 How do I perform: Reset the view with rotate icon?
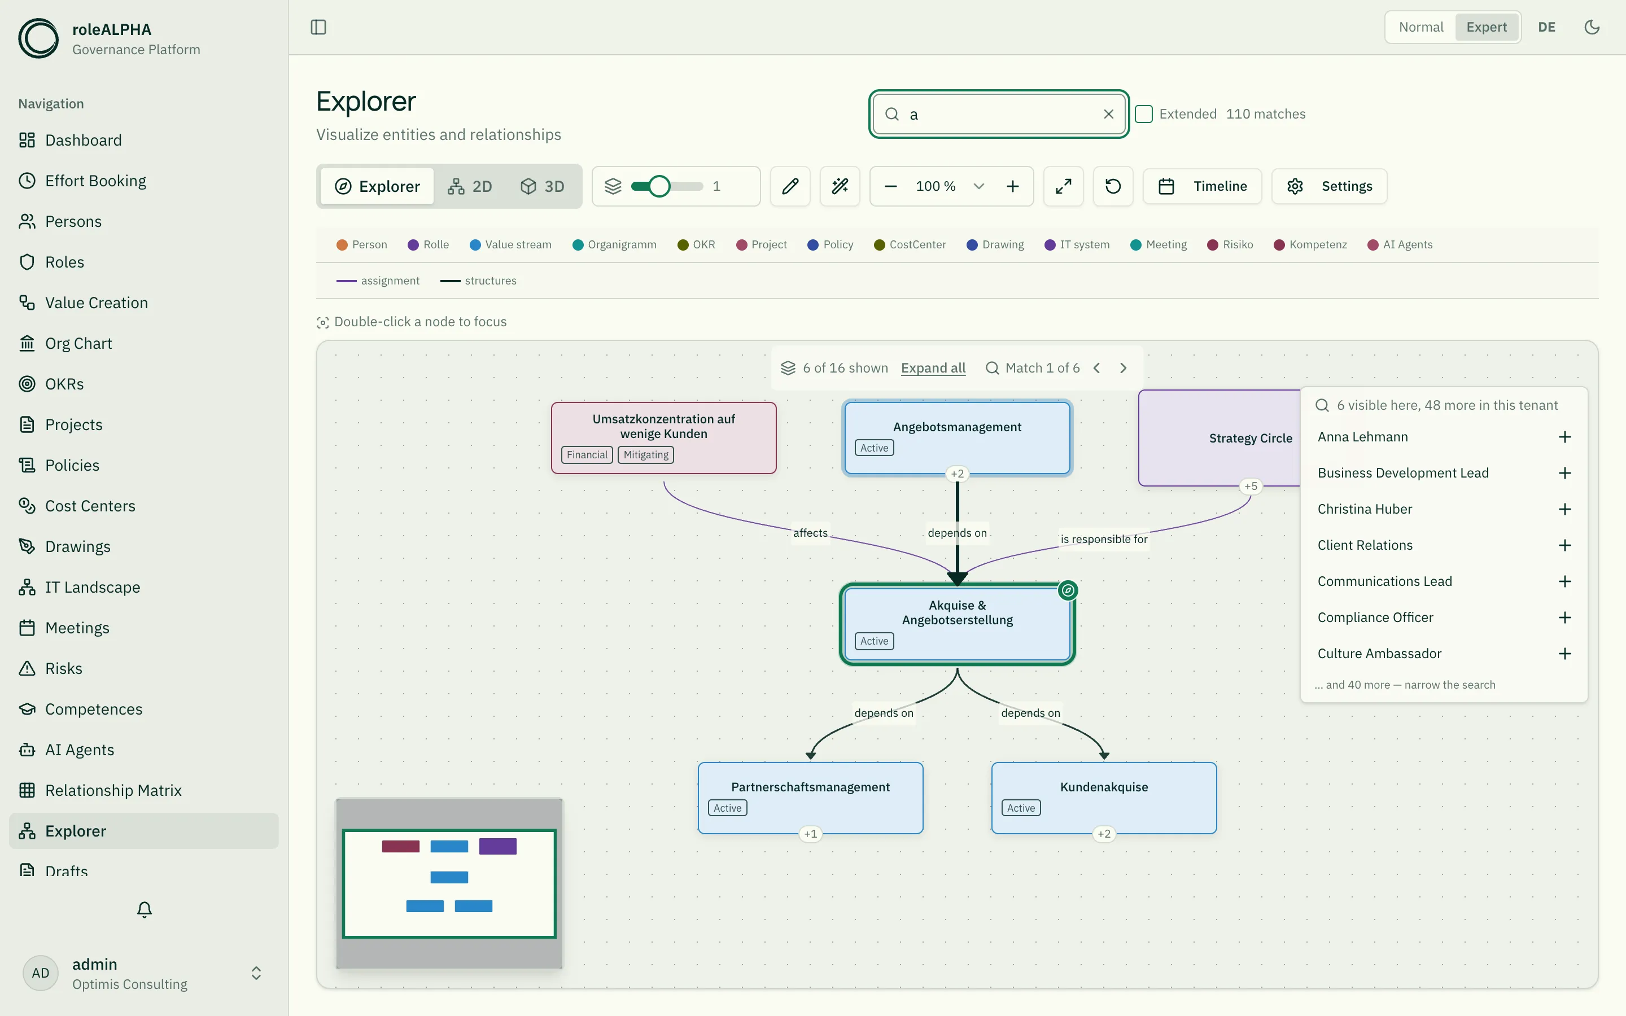coord(1113,186)
